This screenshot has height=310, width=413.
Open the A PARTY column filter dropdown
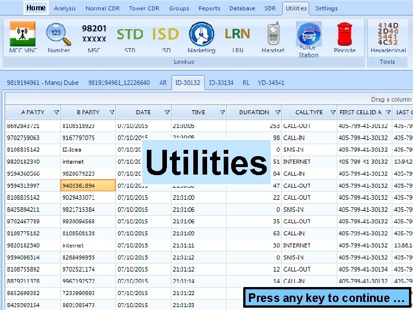56,113
